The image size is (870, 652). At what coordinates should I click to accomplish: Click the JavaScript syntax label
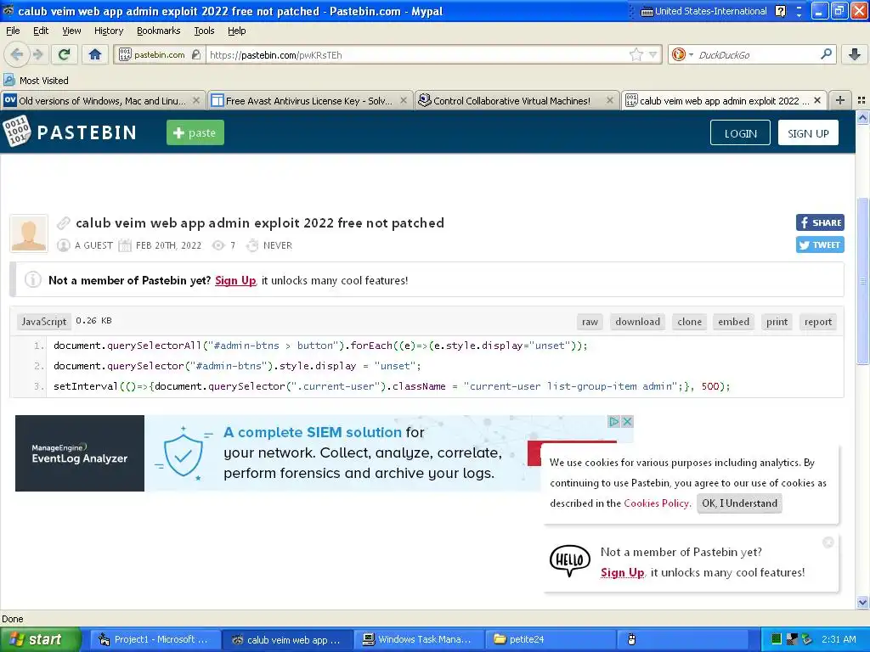(44, 322)
